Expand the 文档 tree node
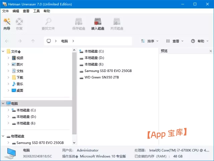The height and width of the screenshot is (161, 214). pyautogui.click(x=8, y=71)
